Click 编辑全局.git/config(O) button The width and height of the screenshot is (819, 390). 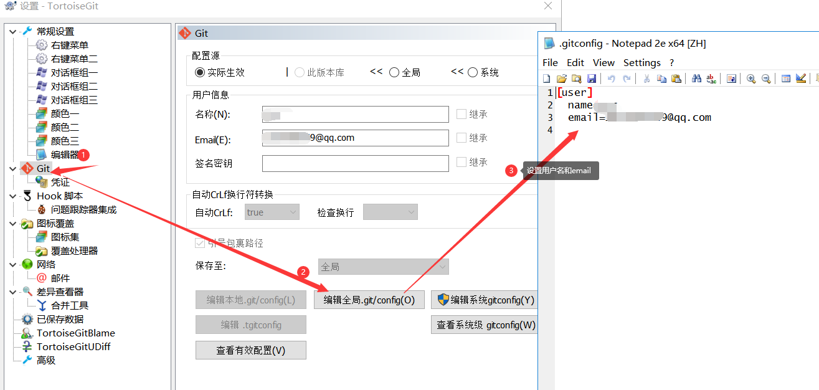369,300
